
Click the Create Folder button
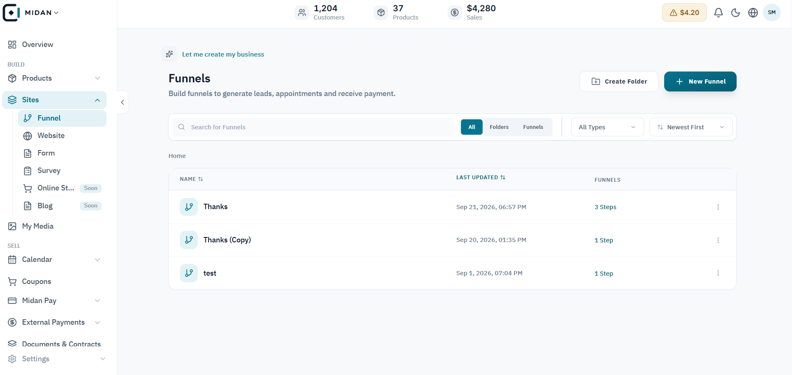pyautogui.click(x=619, y=81)
